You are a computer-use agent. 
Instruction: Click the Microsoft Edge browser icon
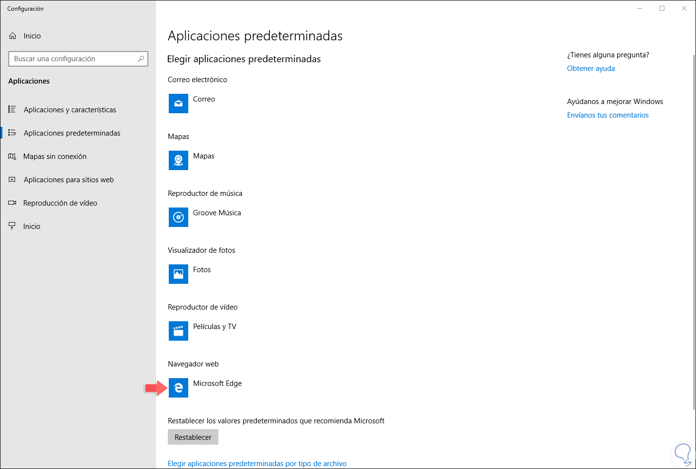(x=178, y=388)
